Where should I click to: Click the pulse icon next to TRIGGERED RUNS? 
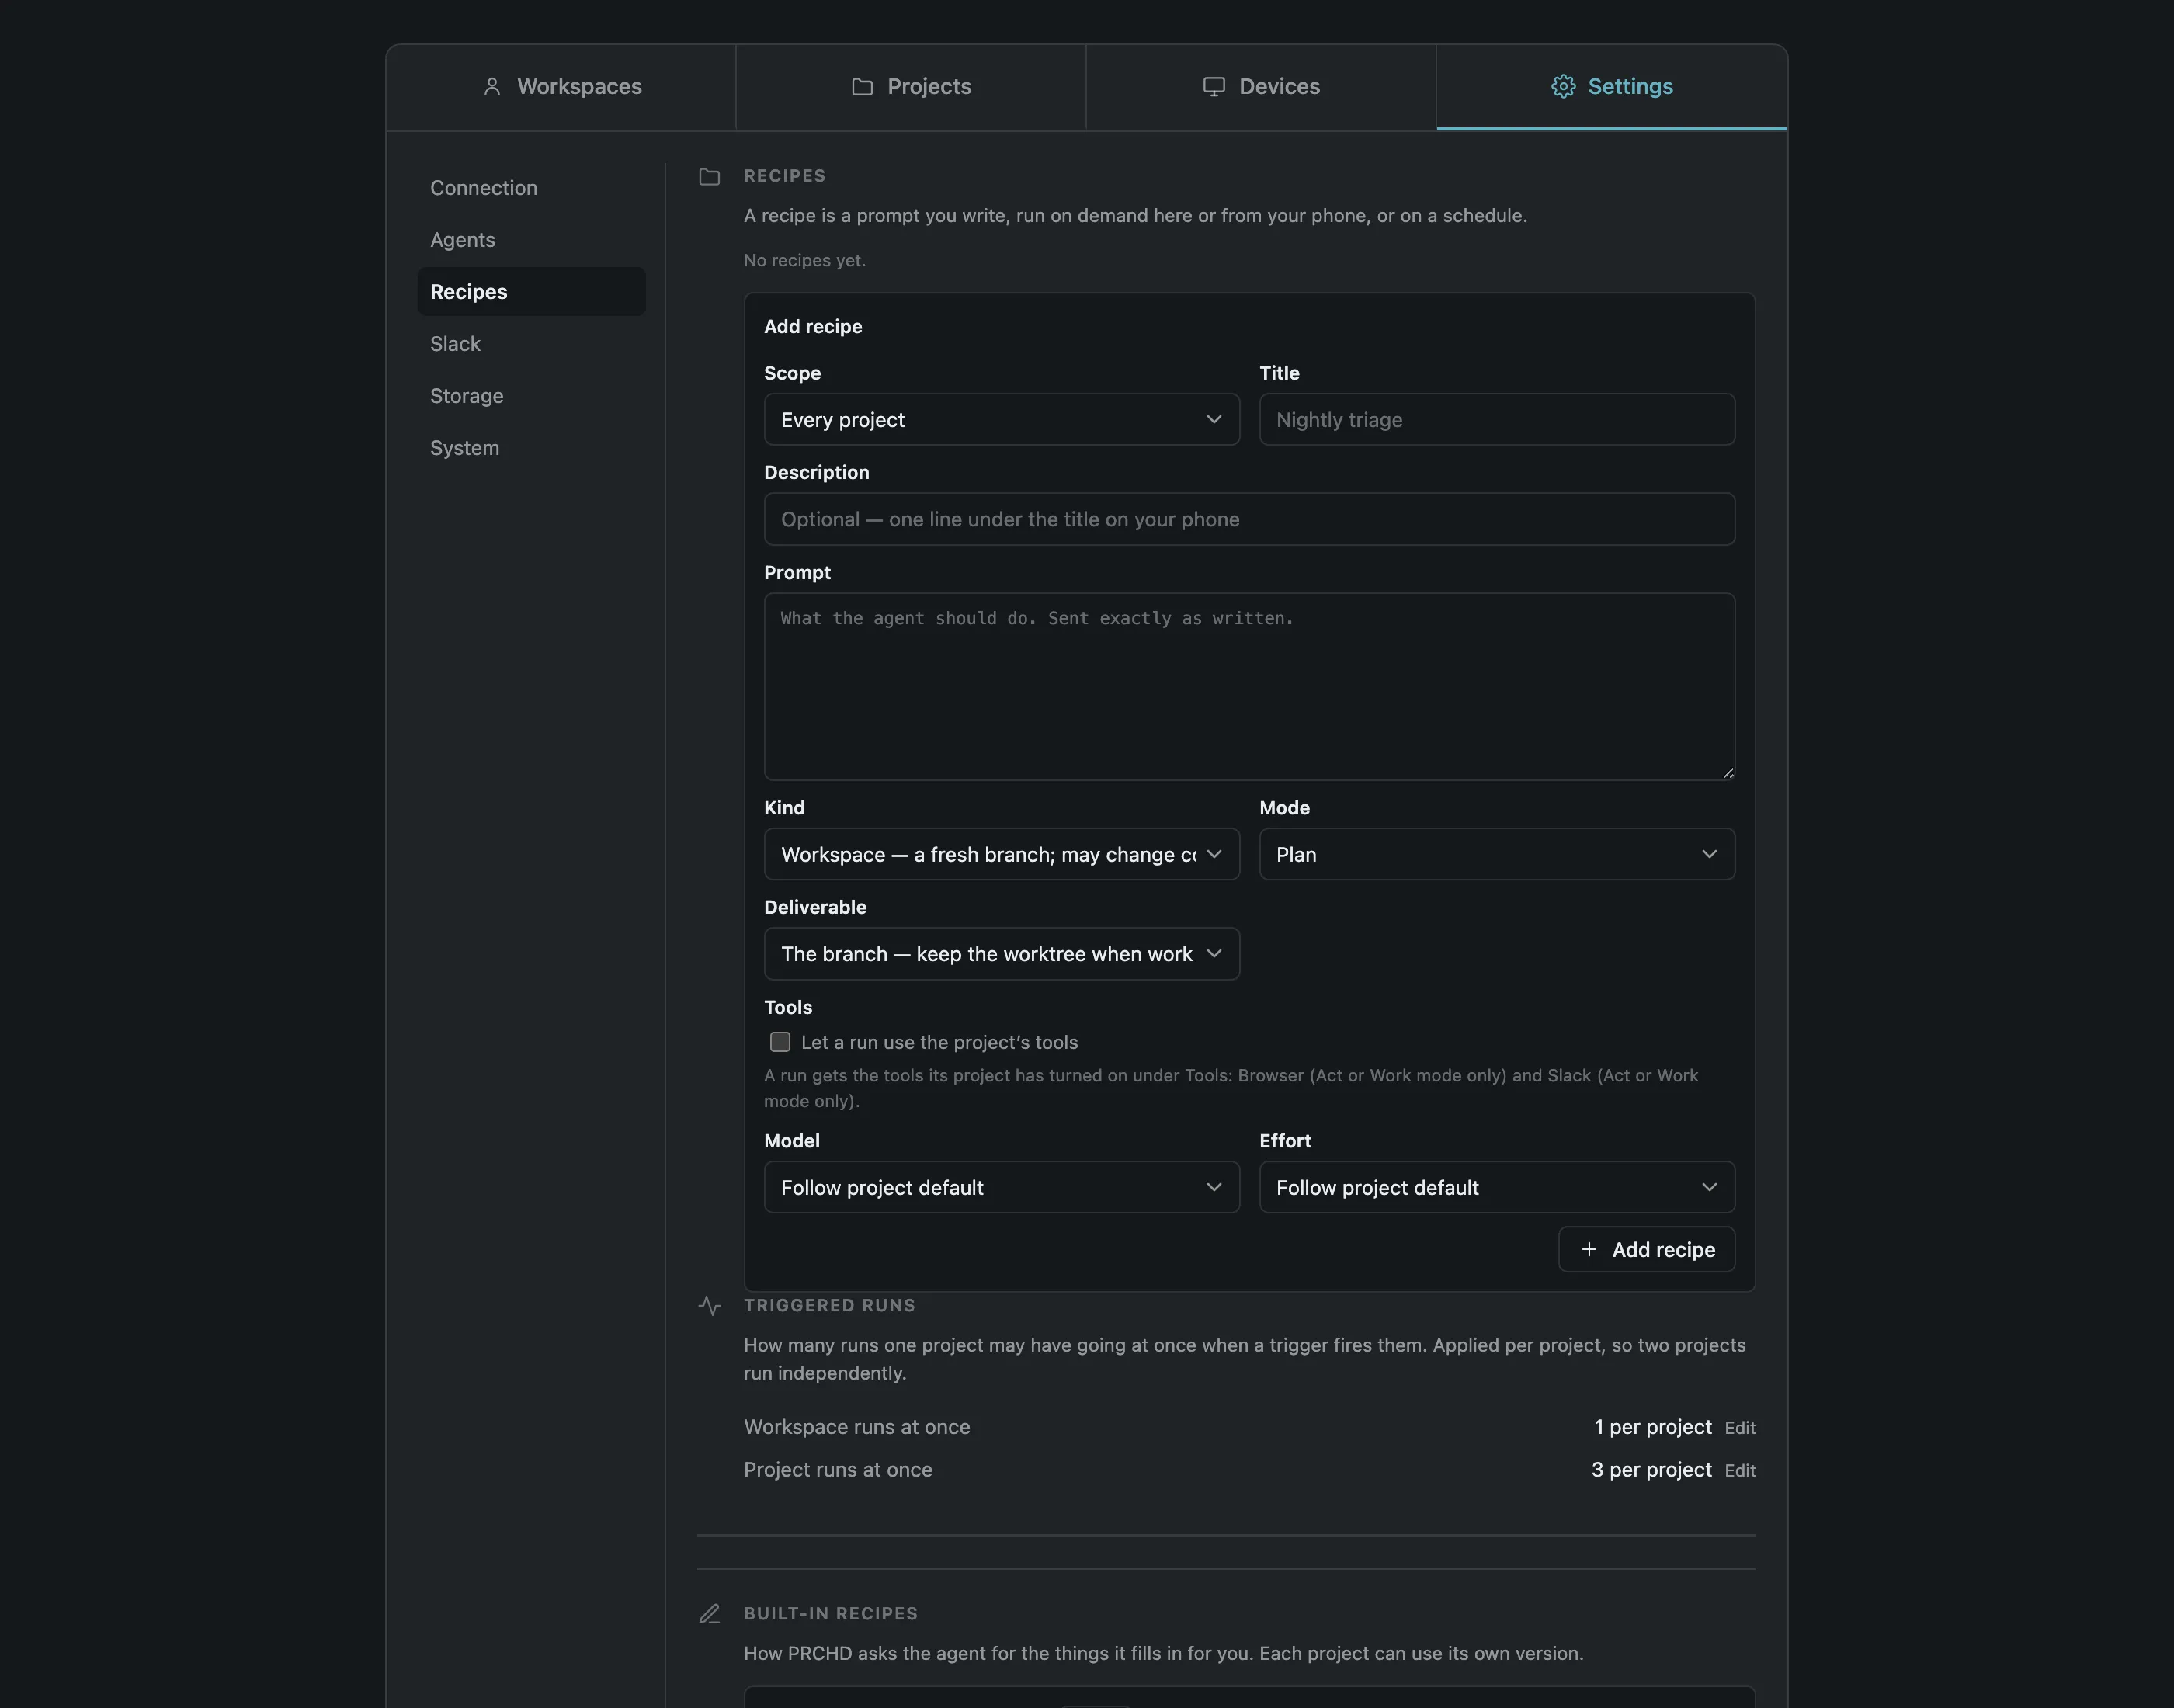click(709, 1306)
